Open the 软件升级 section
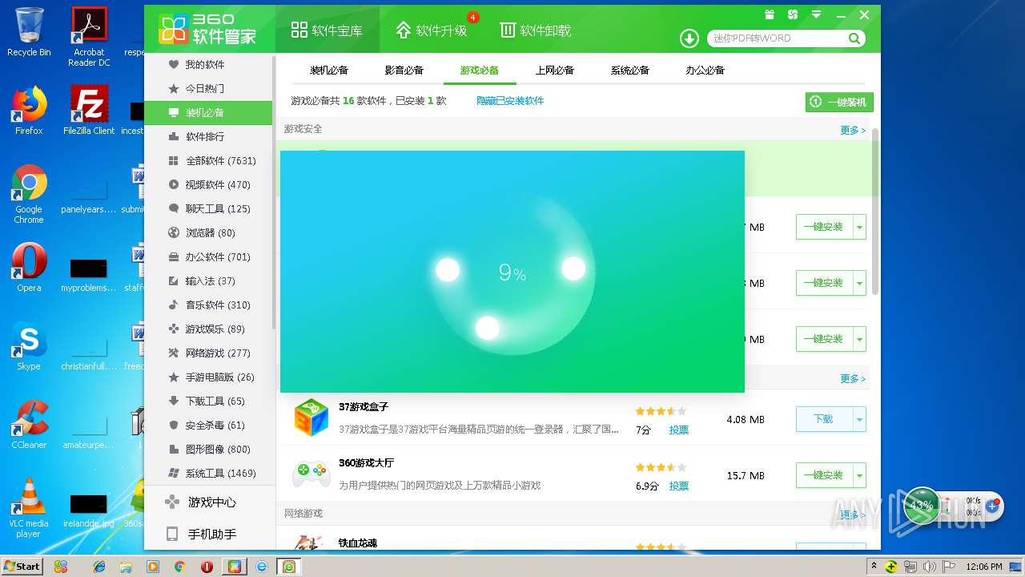The height and width of the screenshot is (577, 1025). pos(431,30)
